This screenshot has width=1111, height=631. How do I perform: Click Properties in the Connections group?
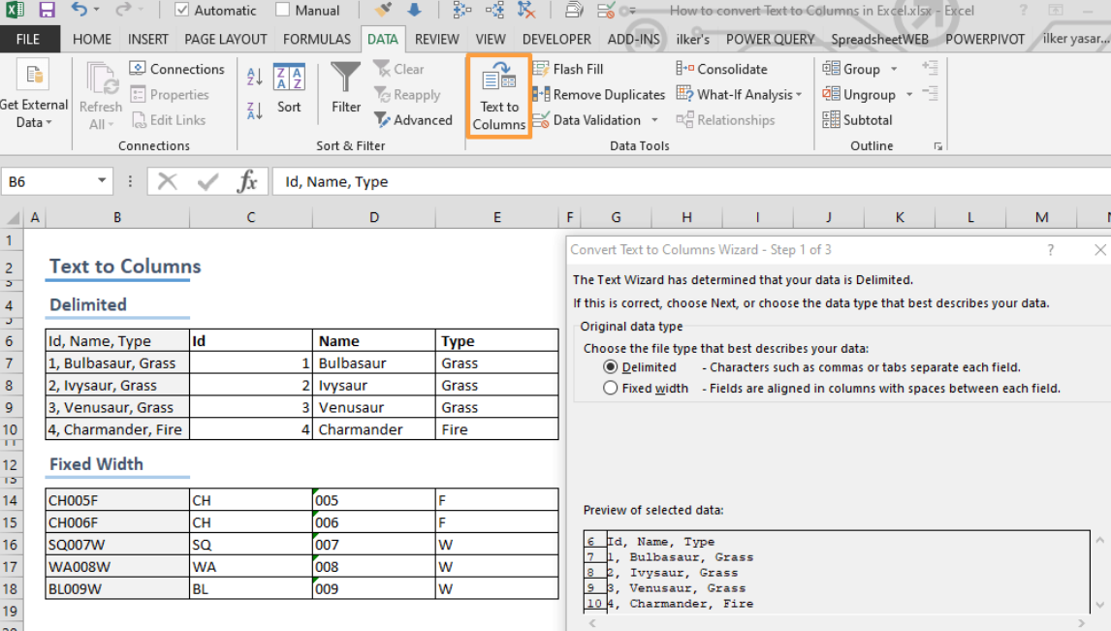tap(170, 94)
